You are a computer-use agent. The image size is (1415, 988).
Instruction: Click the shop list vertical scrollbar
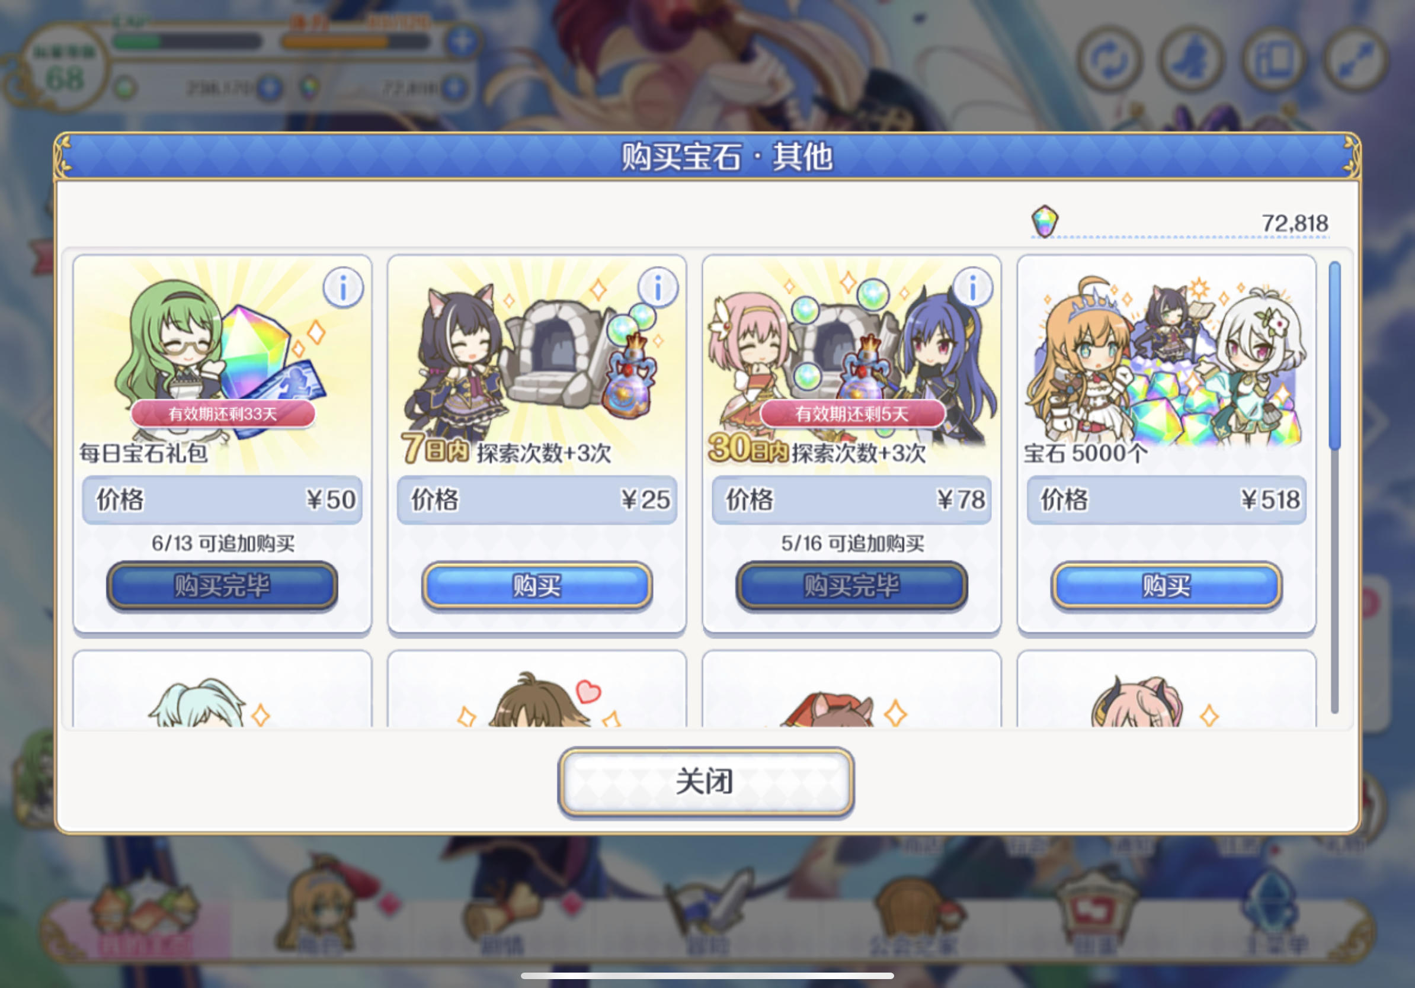(x=1334, y=487)
